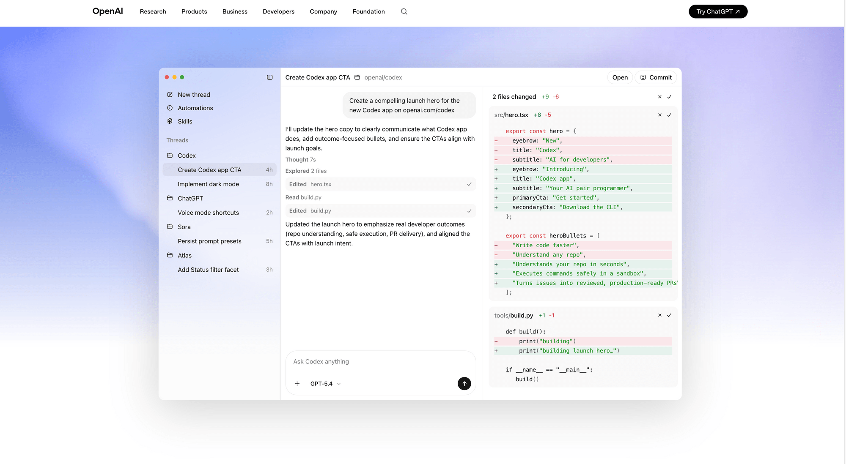Collapse the sidebar with the panel icon
The height and width of the screenshot is (464, 846).
269,77
